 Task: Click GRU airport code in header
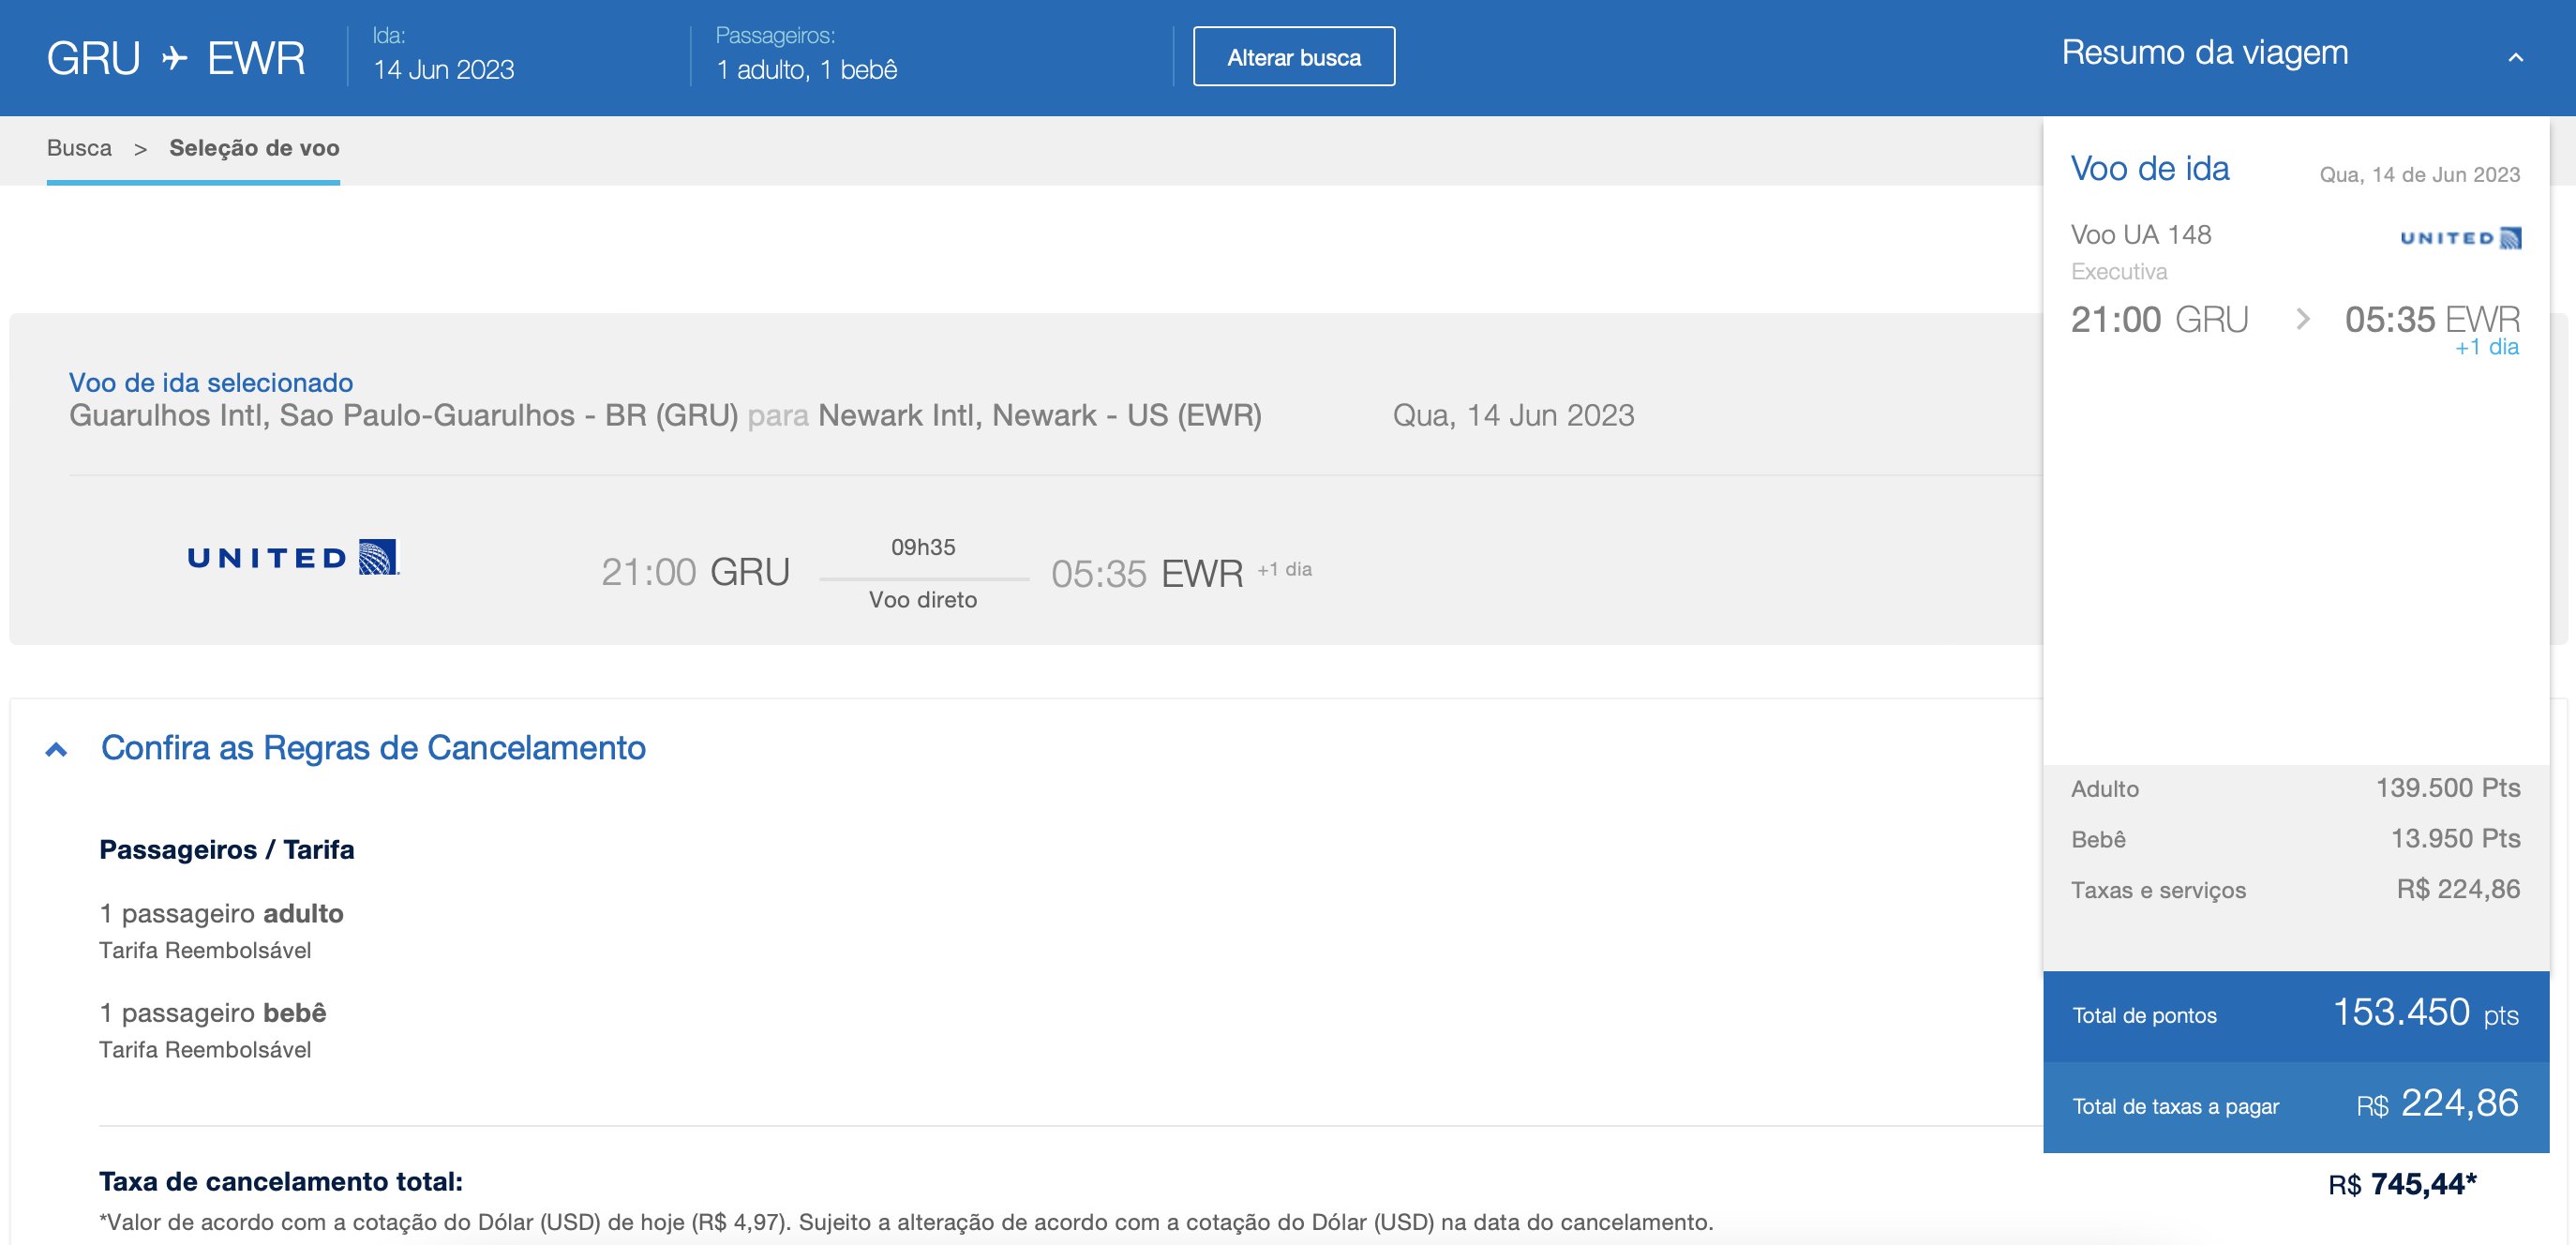pyautogui.click(x=94, y=58)
